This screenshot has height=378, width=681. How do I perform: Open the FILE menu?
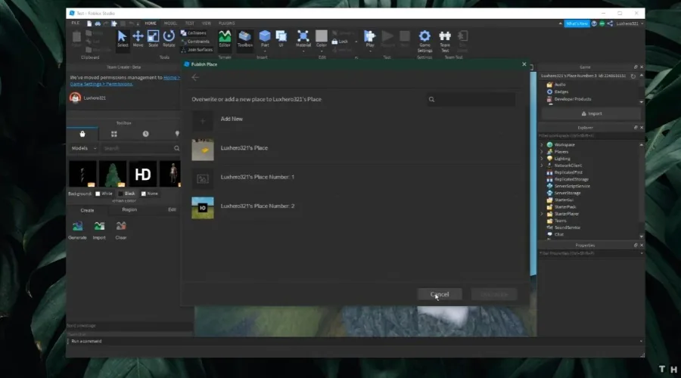pyautogui.click(x=76, y=23)
